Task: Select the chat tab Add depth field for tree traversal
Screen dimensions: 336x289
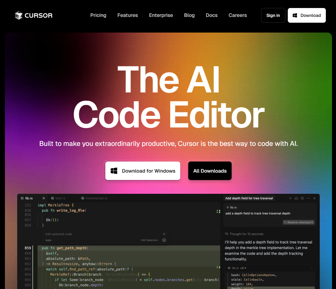Action: pos(249,198)
